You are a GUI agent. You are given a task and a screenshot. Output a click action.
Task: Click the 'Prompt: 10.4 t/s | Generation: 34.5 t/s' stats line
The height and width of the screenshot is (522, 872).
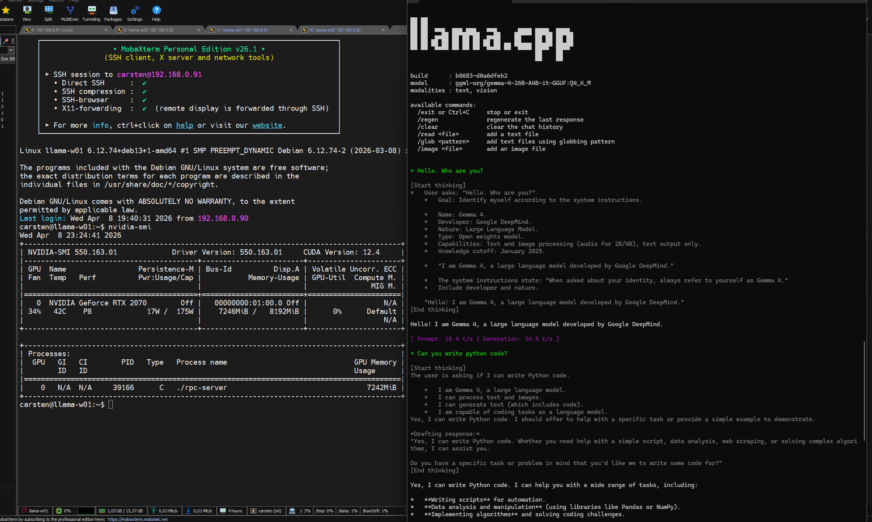click(x=485, y=339)
